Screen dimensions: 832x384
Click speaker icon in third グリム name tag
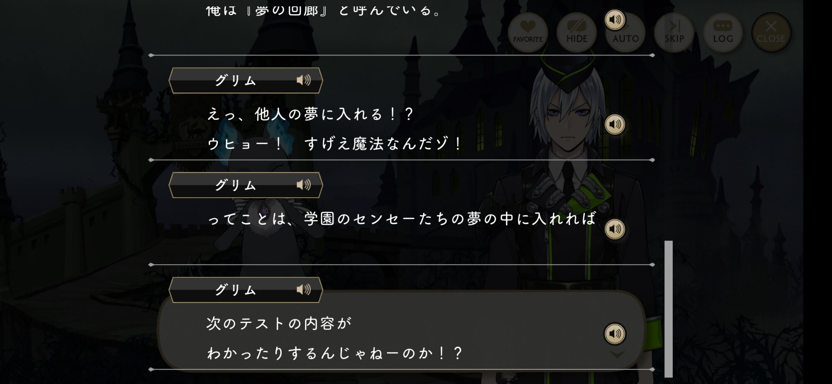click(304, 290)
